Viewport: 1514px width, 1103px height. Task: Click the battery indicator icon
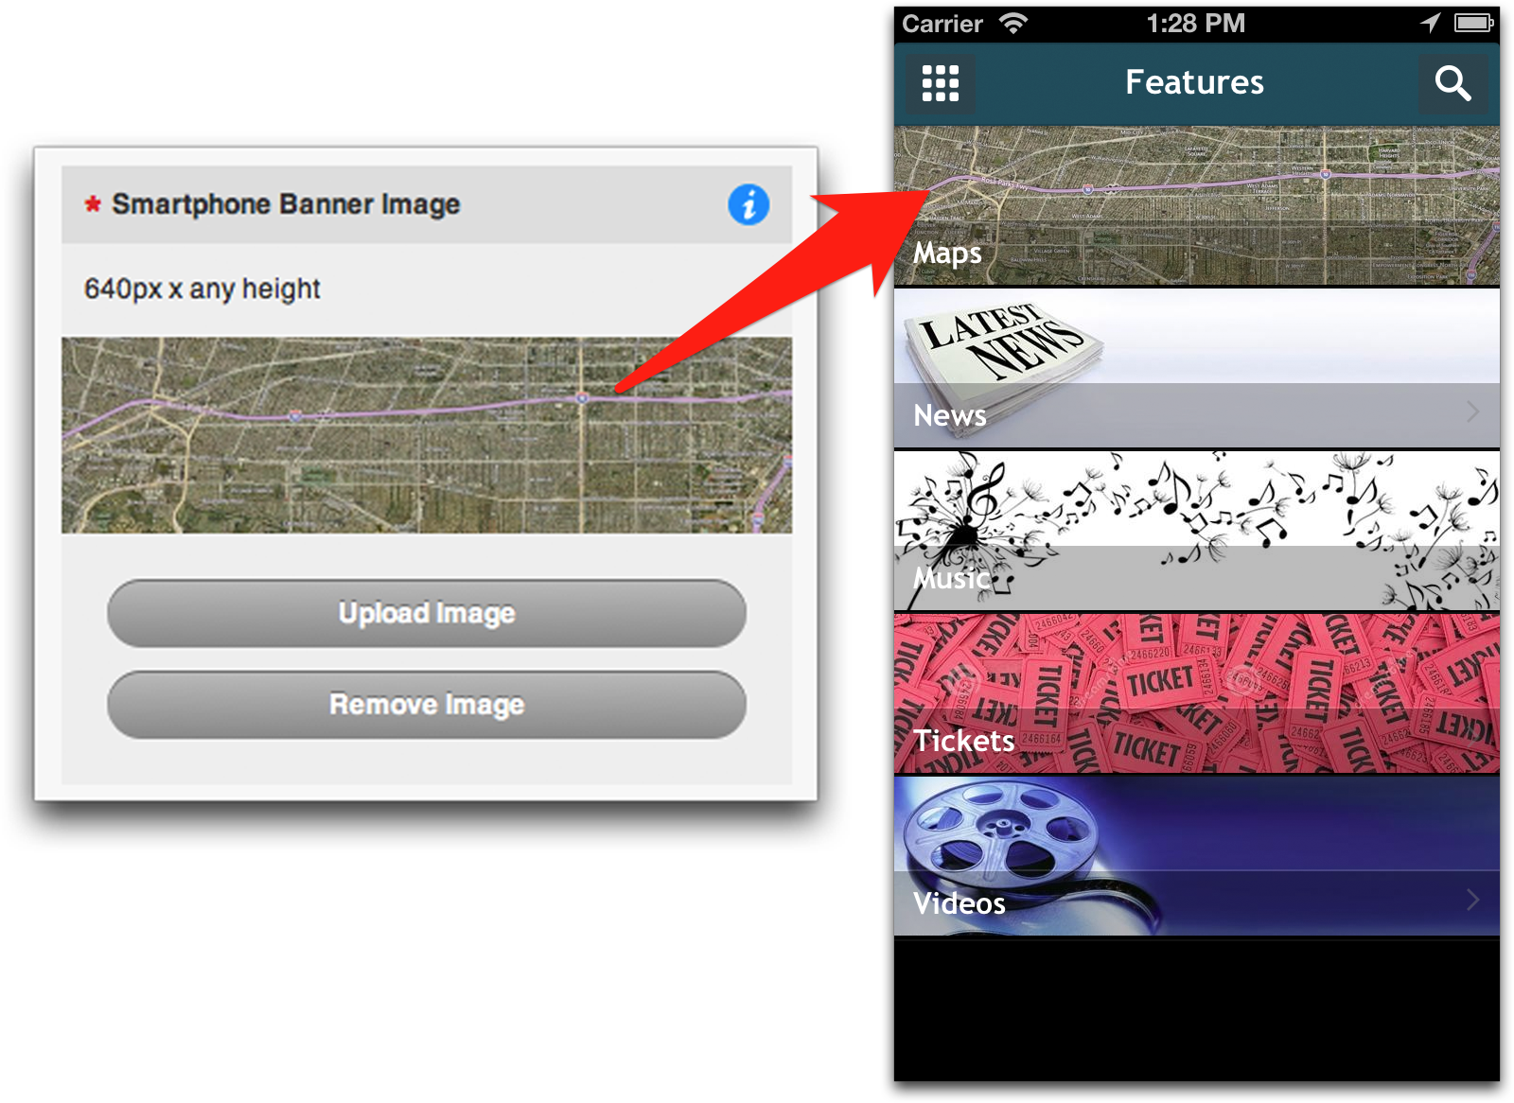(x=1473, y=23)
